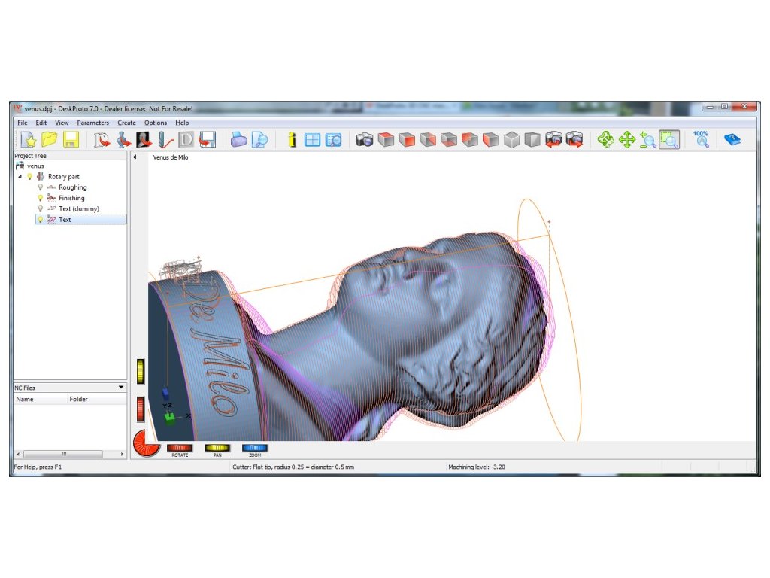Save project using the yellow floppy disk icon
Viewport: 770px width, 578px height.
(71, 140)
